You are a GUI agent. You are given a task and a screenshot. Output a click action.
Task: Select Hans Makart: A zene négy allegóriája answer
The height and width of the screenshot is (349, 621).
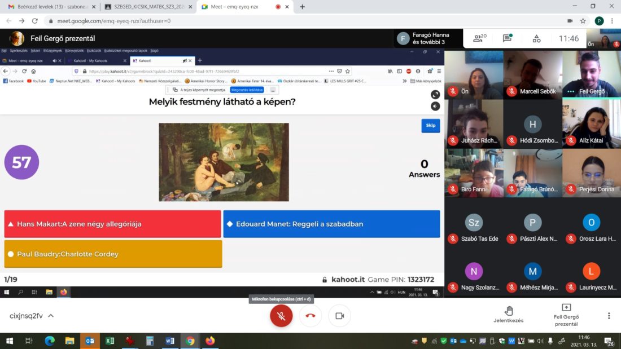[112, 224]
